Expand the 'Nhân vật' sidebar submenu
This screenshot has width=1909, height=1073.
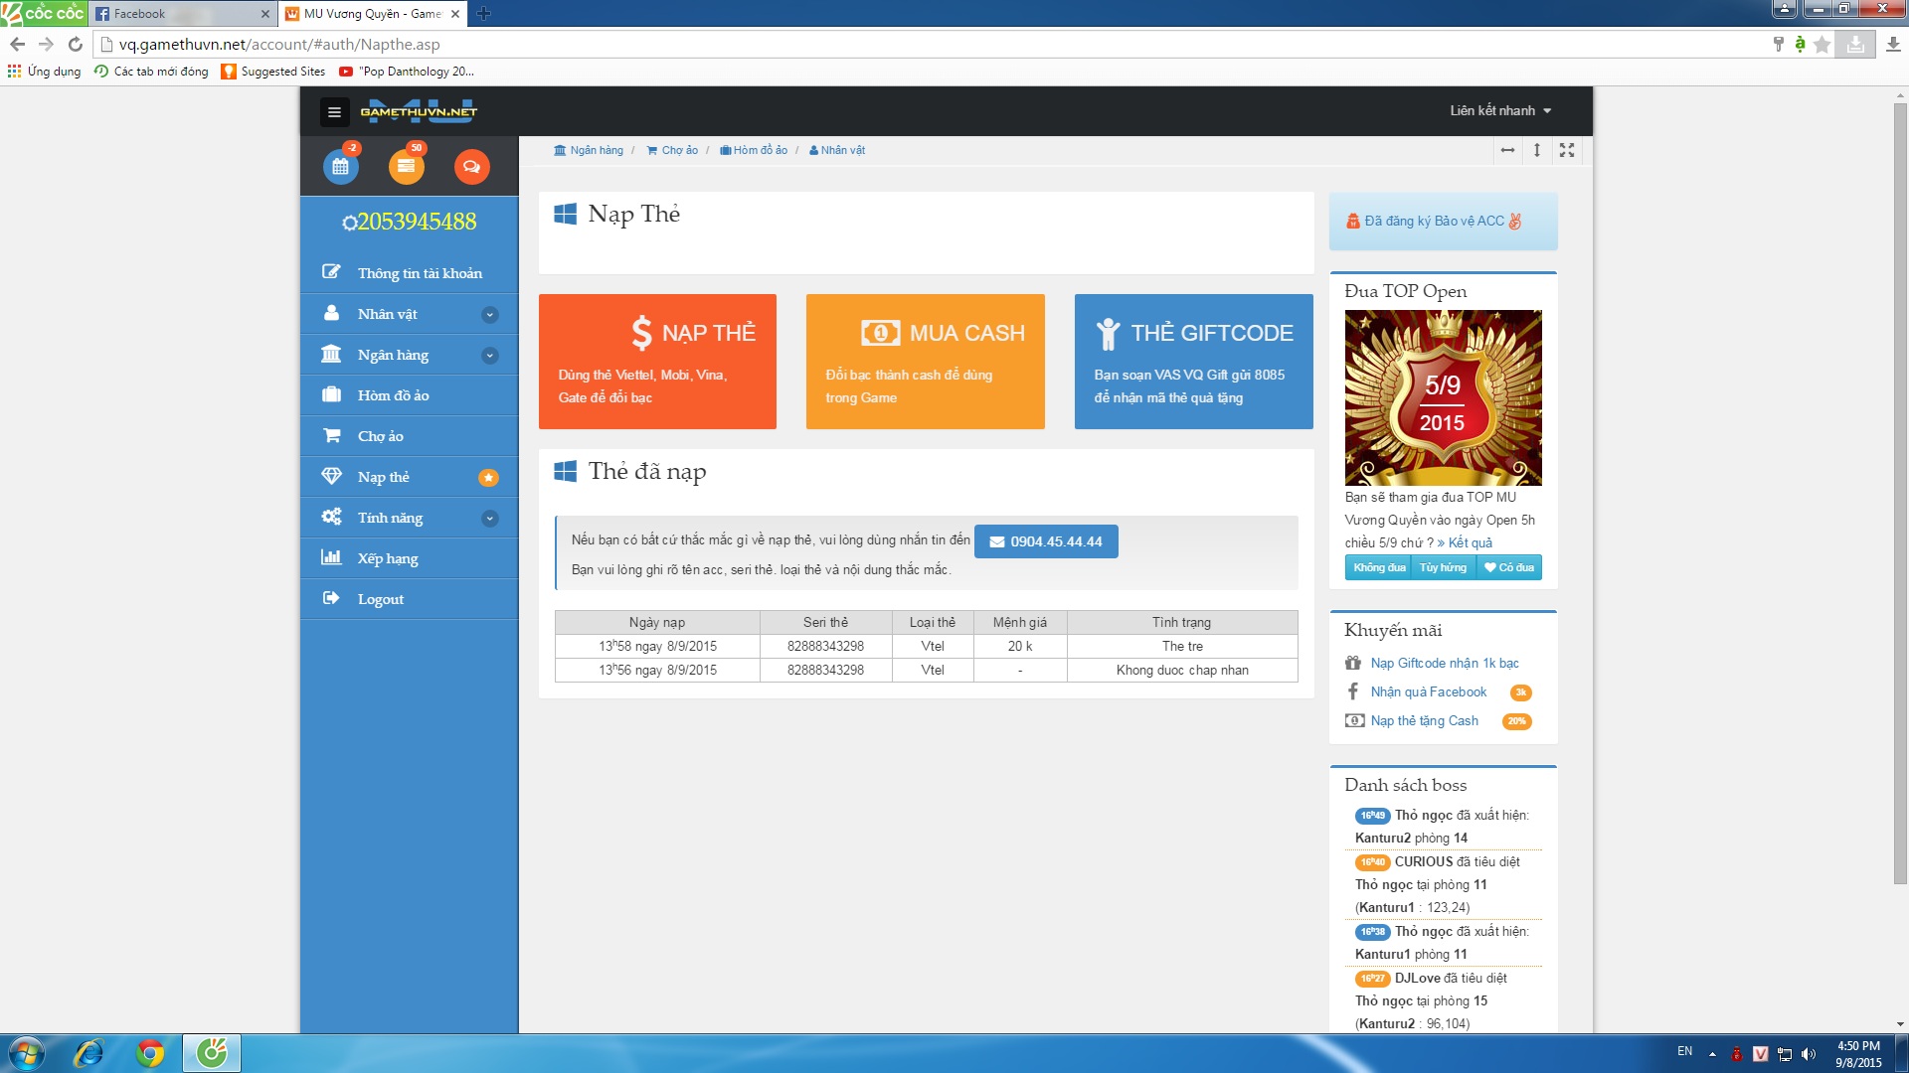489,315
